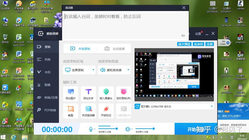Toggle the 定时录制 timer tool
The height and width of the screenshot is (140, 249).
pyautogui.click(x=124, y=94)
